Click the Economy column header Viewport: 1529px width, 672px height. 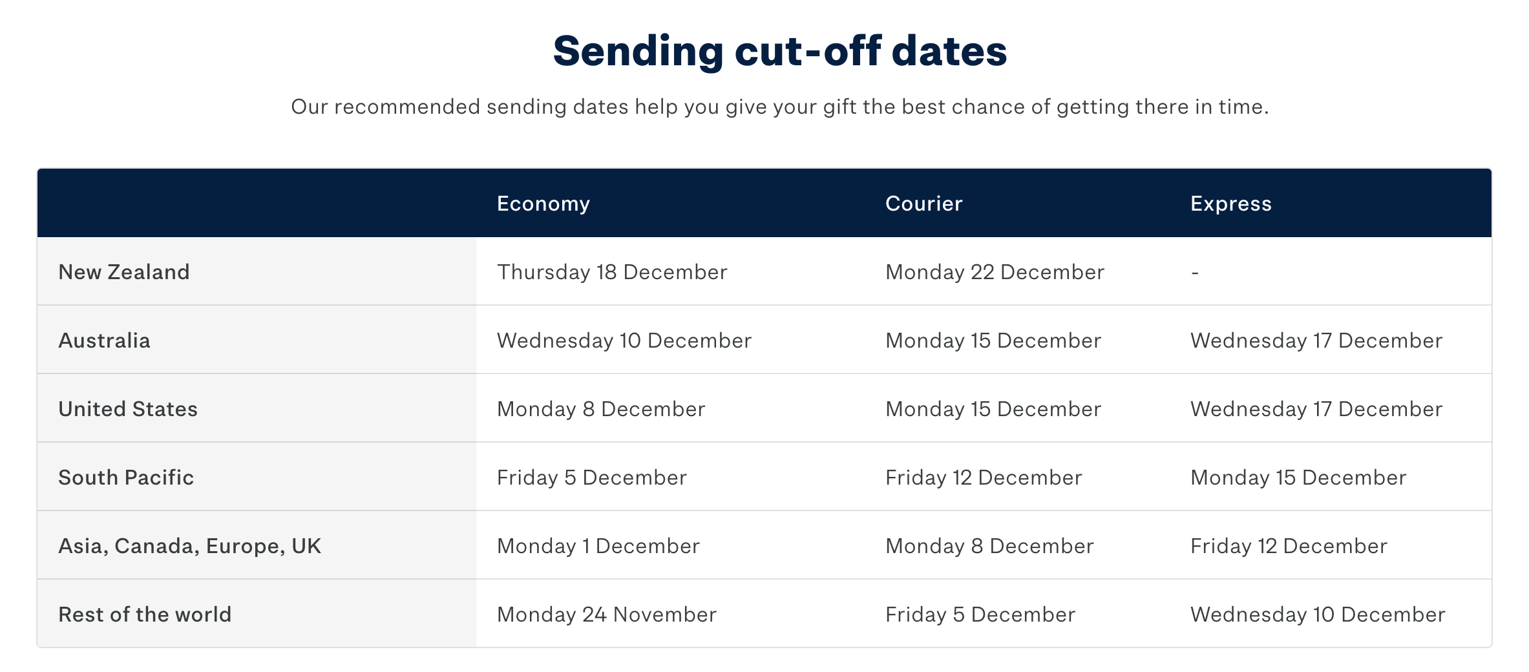click(543, 204)
